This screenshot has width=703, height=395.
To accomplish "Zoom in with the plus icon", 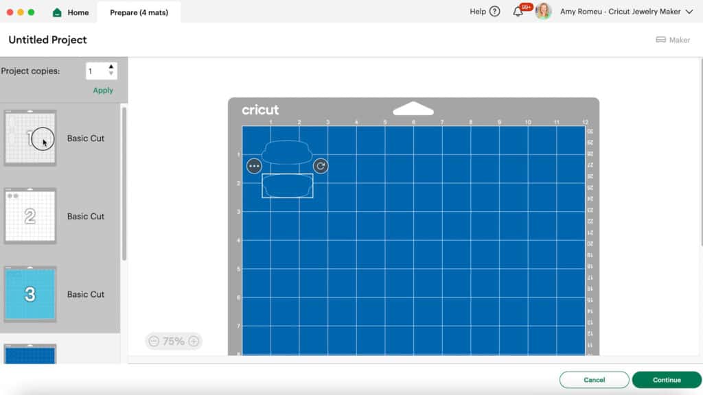I will pos(194,342).
